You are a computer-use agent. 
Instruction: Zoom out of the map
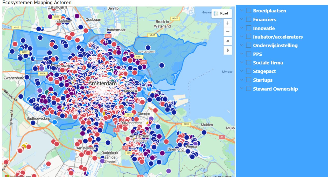(228, 32)
